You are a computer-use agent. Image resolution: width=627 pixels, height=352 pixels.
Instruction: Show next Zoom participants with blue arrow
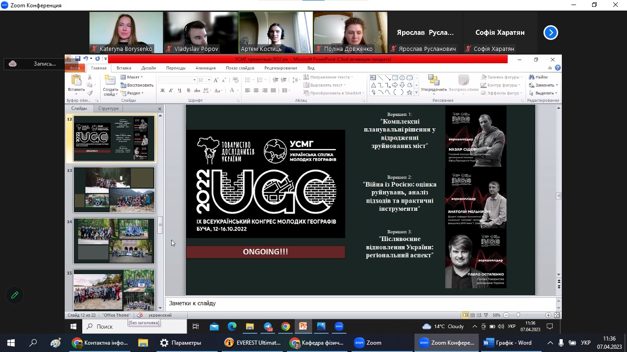[550, 33]
